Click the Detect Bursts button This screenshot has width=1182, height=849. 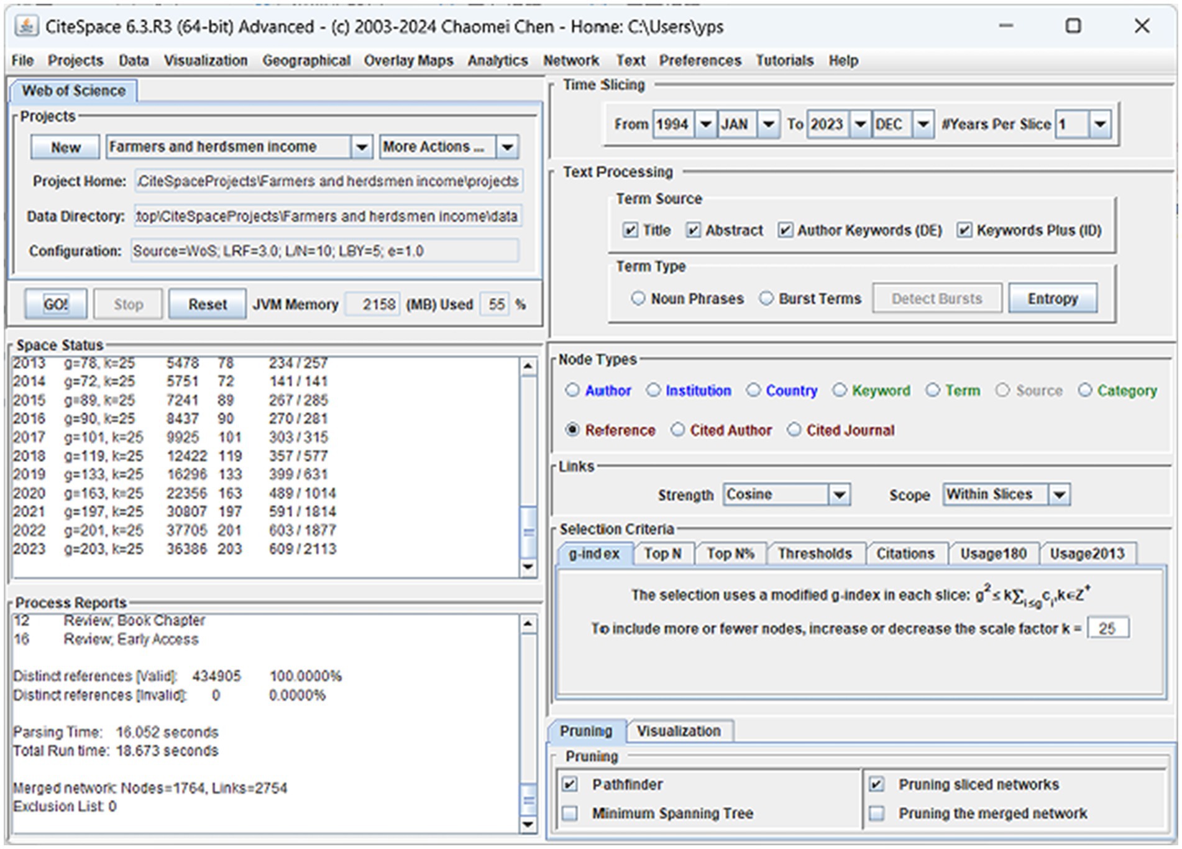937,299
